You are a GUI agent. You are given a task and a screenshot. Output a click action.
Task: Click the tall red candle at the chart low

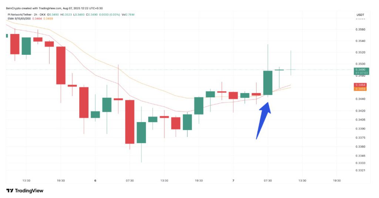tap(130, 121)
